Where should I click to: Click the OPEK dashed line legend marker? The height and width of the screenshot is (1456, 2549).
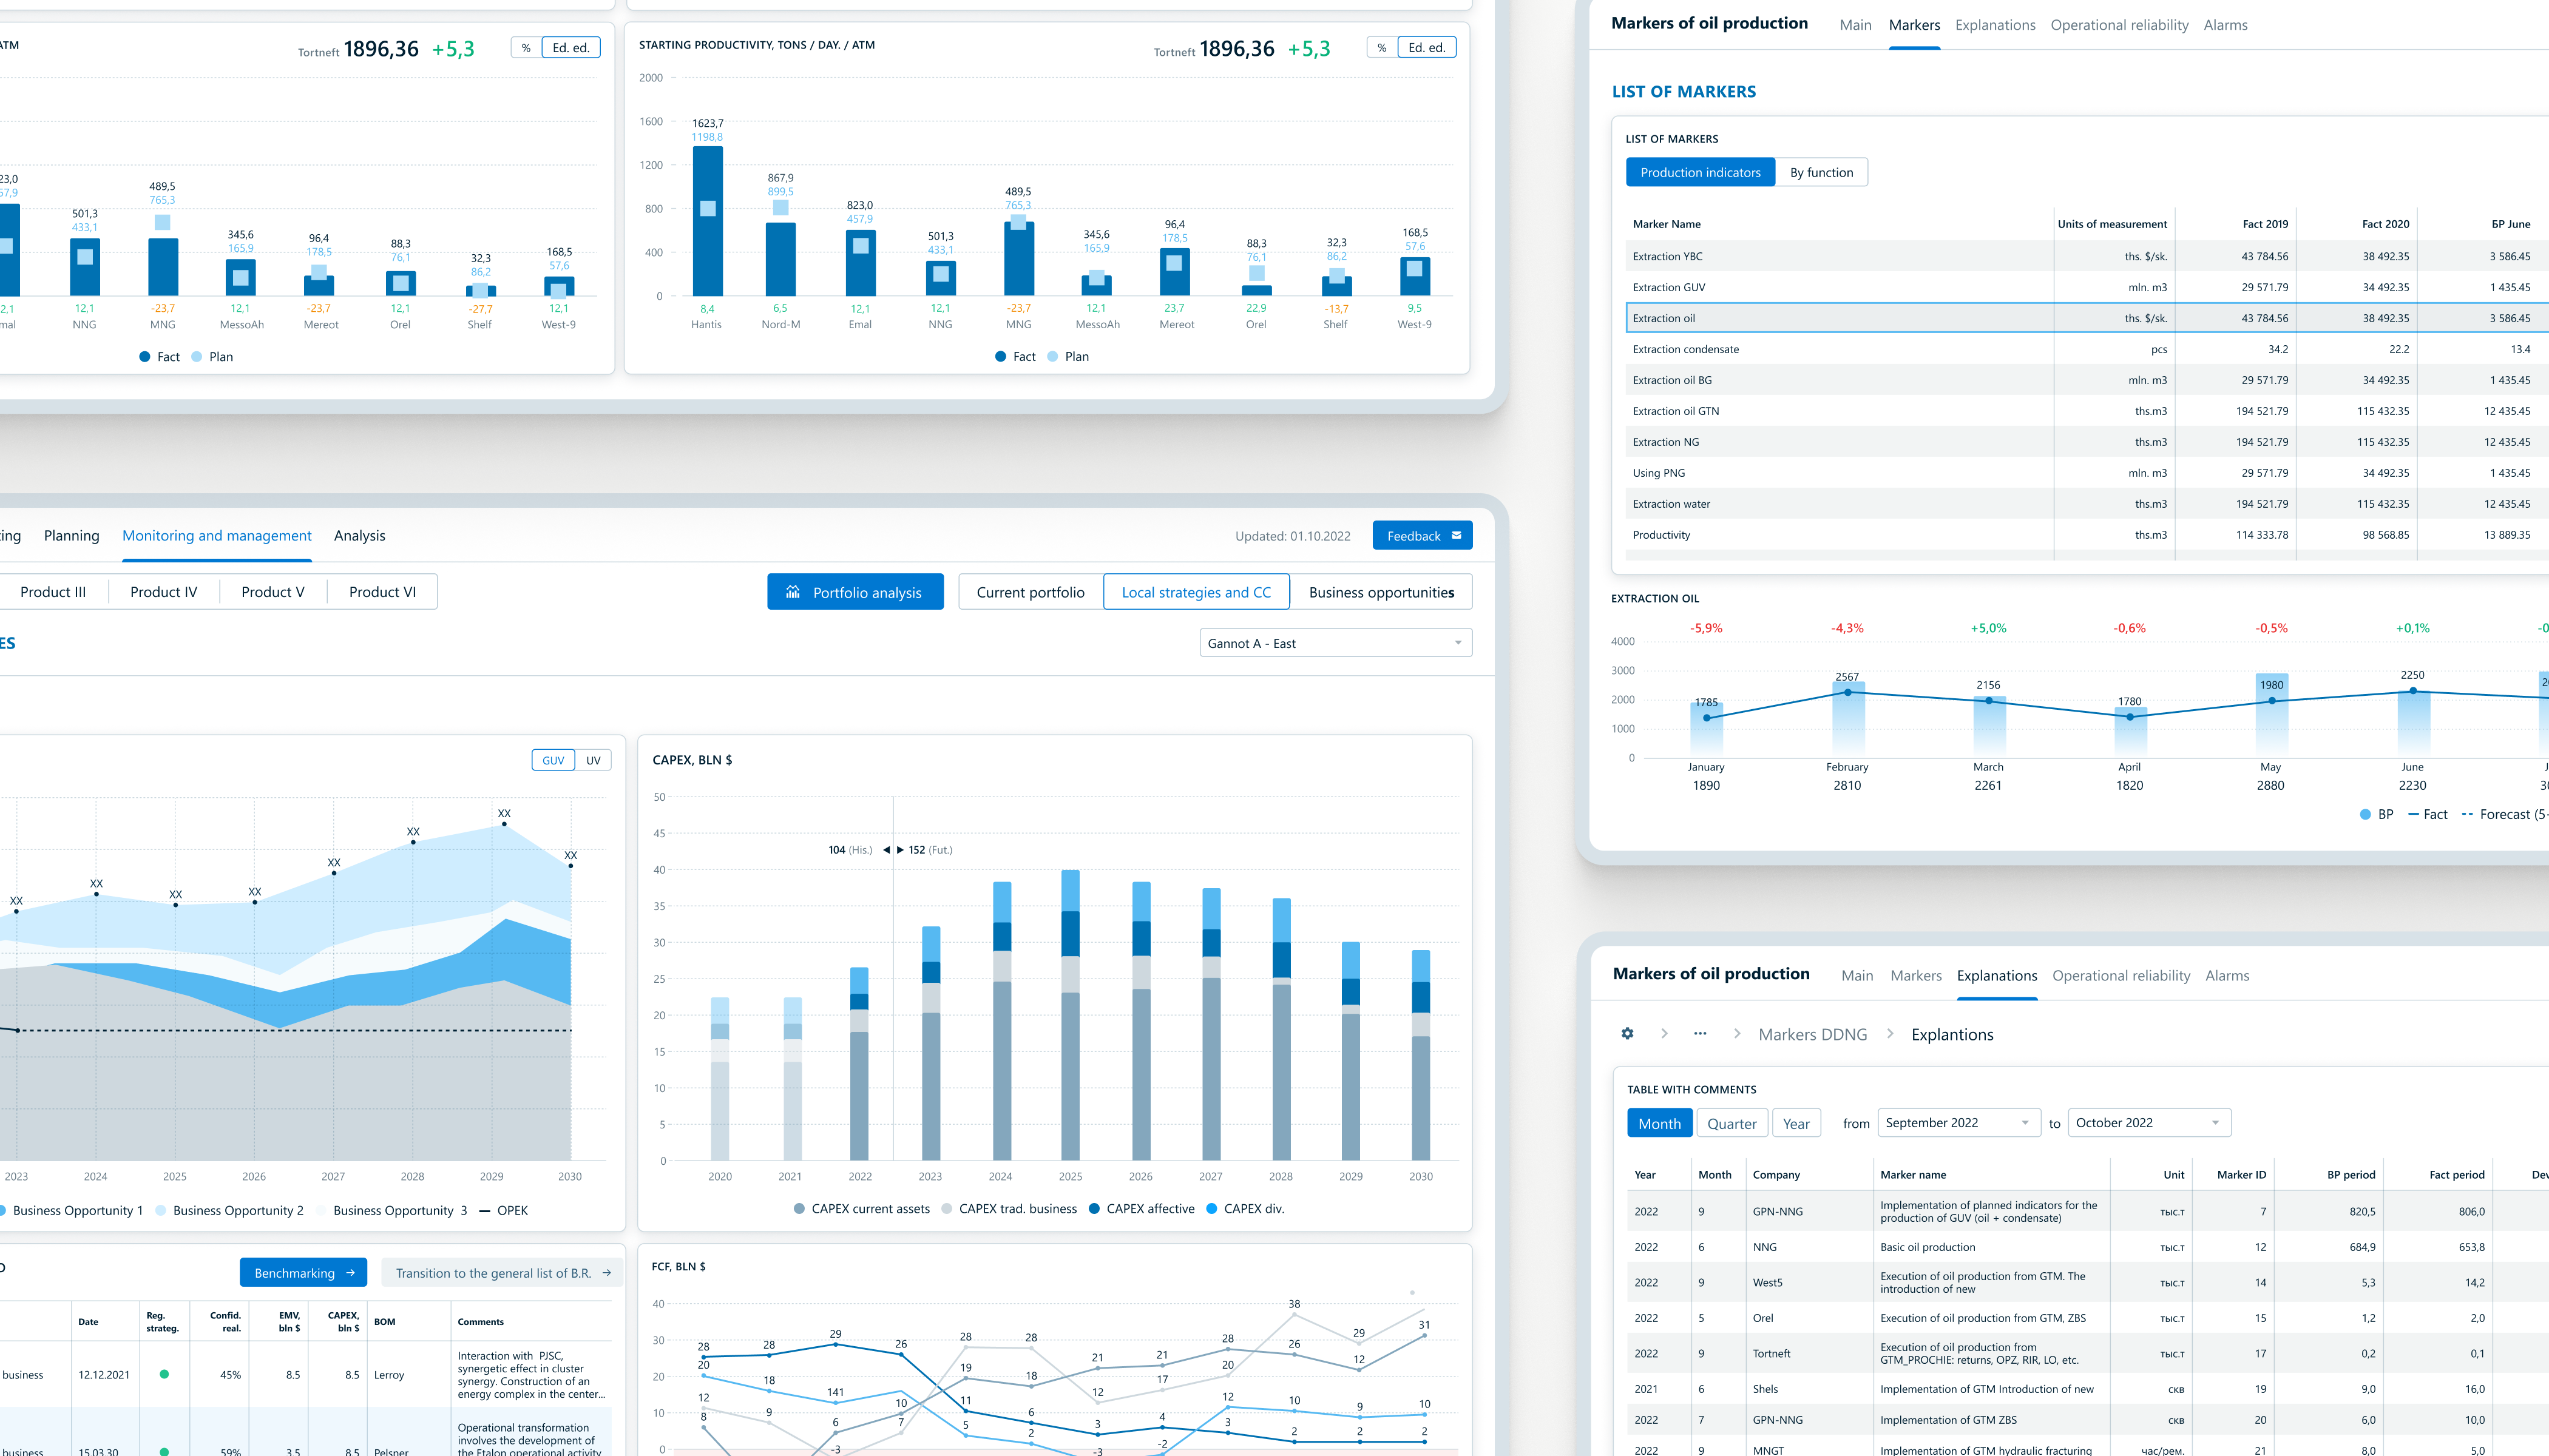(484, 1210)
